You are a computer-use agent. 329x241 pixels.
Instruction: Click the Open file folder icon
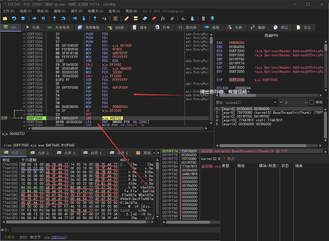tap(5, 18)
